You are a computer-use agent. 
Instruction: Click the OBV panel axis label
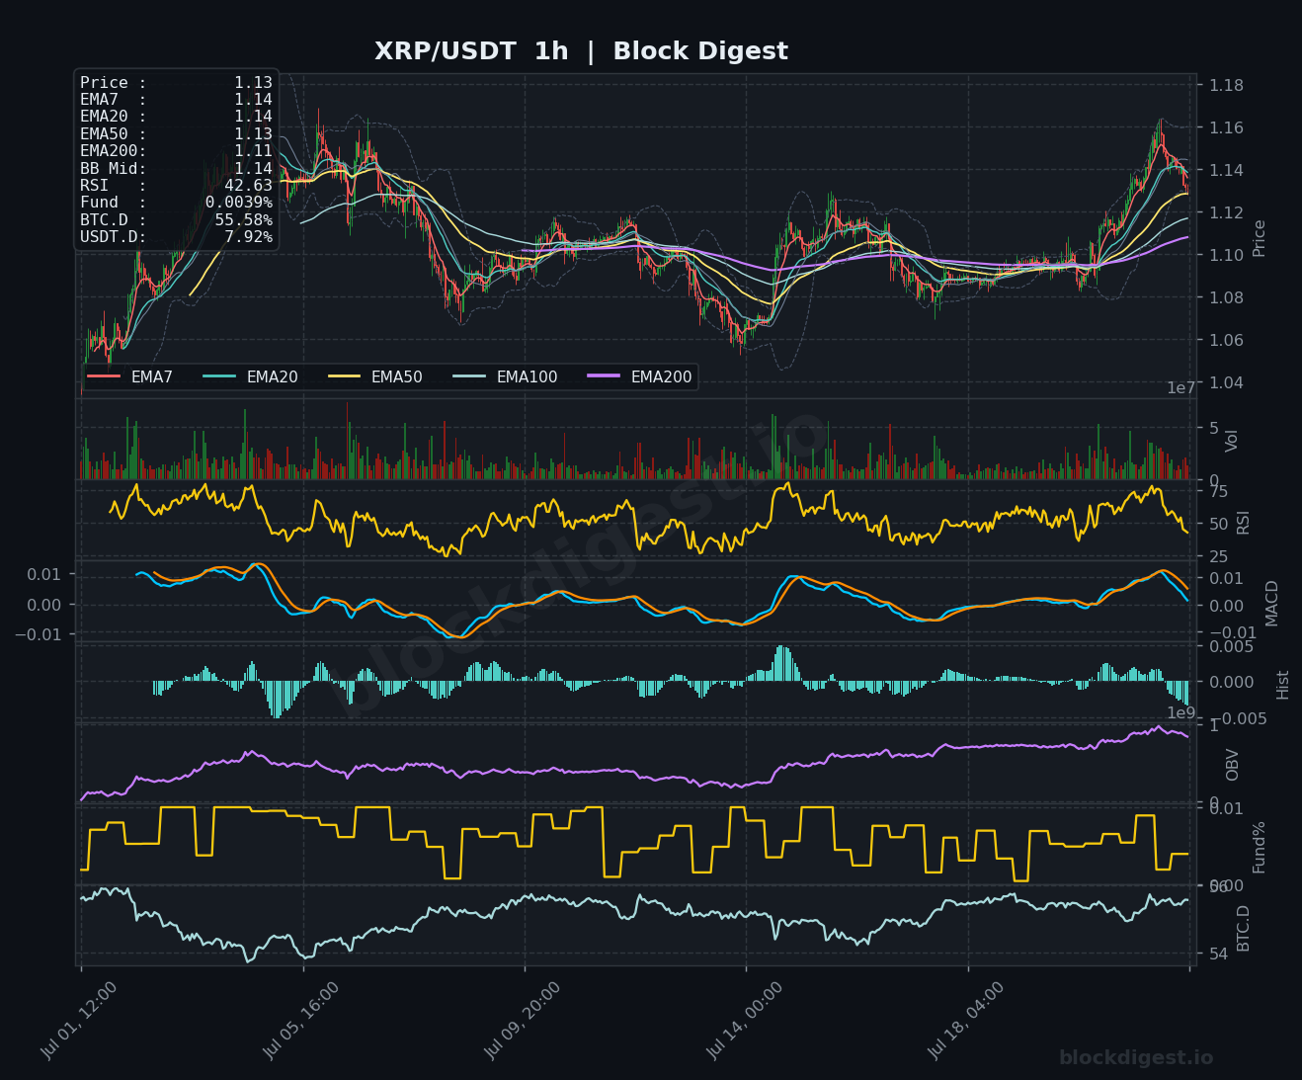click(x=1233, y=765)
